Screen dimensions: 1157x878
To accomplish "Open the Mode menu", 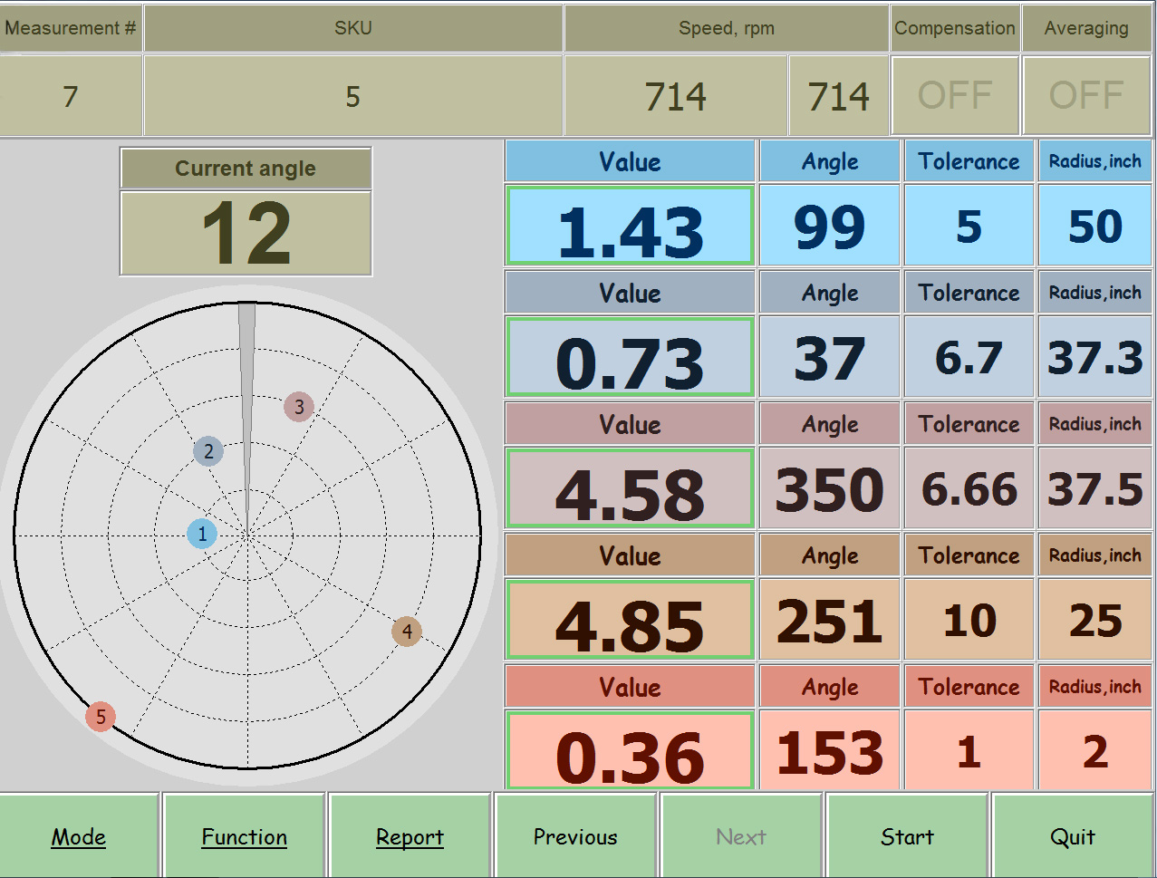I will pos(79,836).
